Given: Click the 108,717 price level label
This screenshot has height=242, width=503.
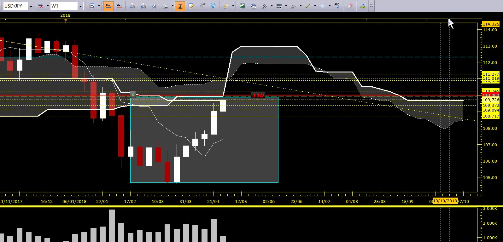Looking at the screenshot, I should coord(491,116).
